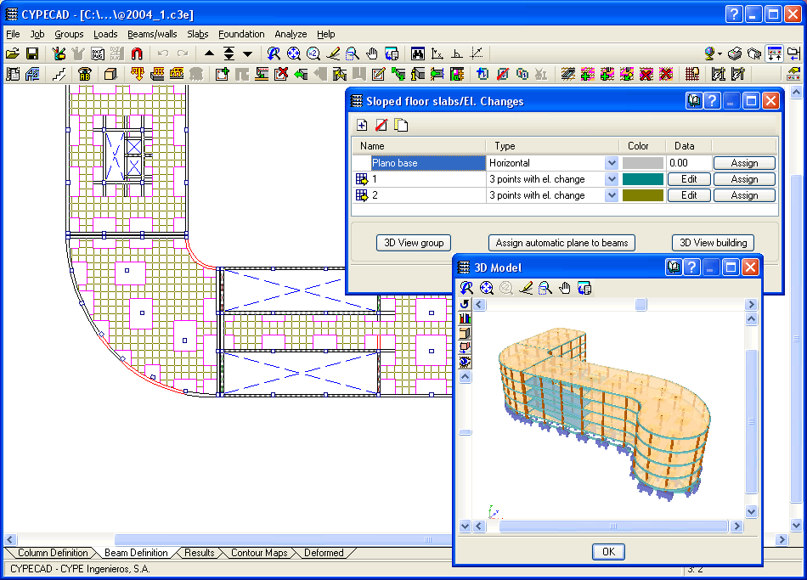The image size is (807, 580).
Task: Expand the Type dropdown for plane 2
Action: point(611,195)
